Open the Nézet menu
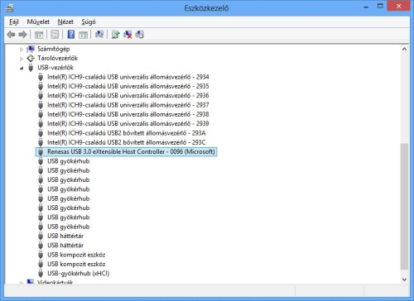414x301 pixels. click(65, 21)
